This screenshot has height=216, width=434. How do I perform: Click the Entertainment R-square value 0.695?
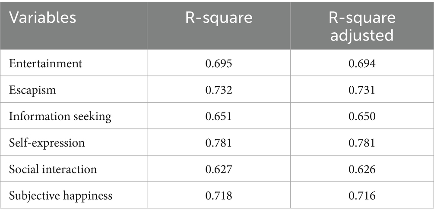click(x=219, y=63)
